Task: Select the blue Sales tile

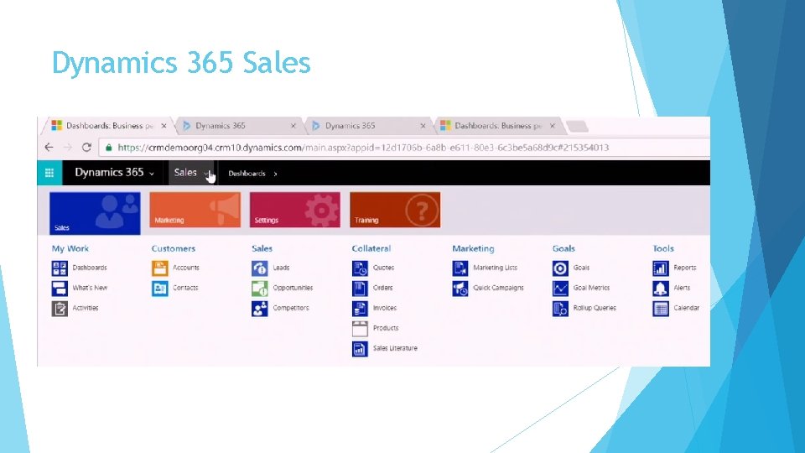Action: (x=95, y=213)
